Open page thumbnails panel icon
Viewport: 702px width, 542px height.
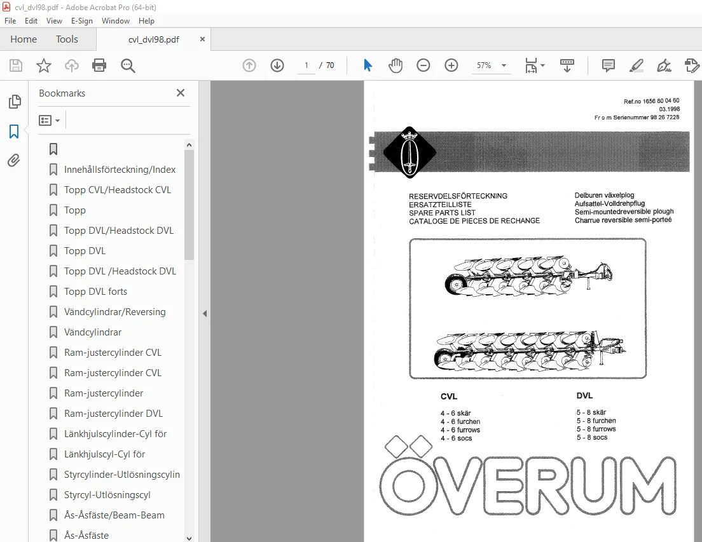(15, 102)
